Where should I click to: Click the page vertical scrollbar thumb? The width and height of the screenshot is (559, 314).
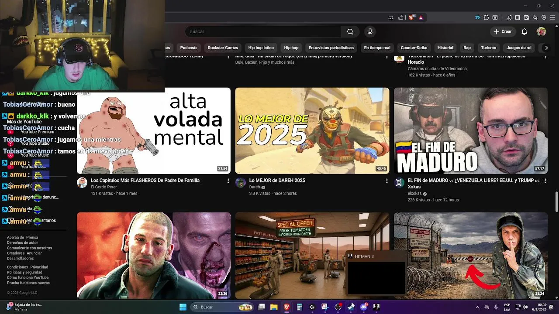coord(556,202)
